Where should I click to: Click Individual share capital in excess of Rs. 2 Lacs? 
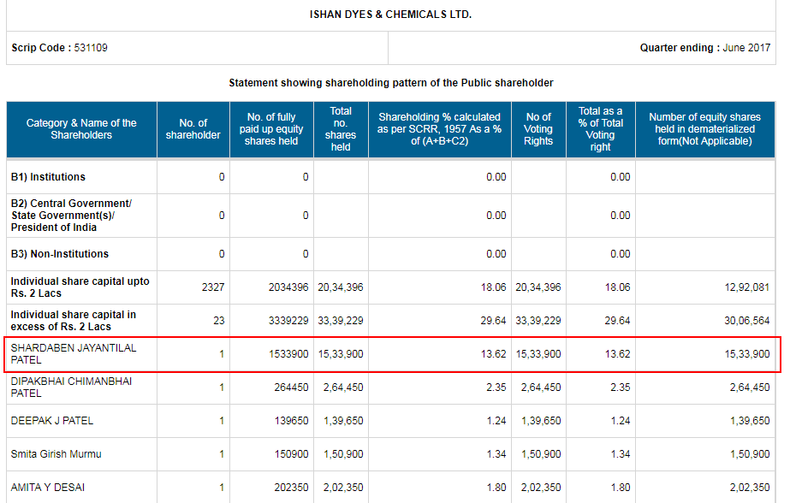pos(74,321)
